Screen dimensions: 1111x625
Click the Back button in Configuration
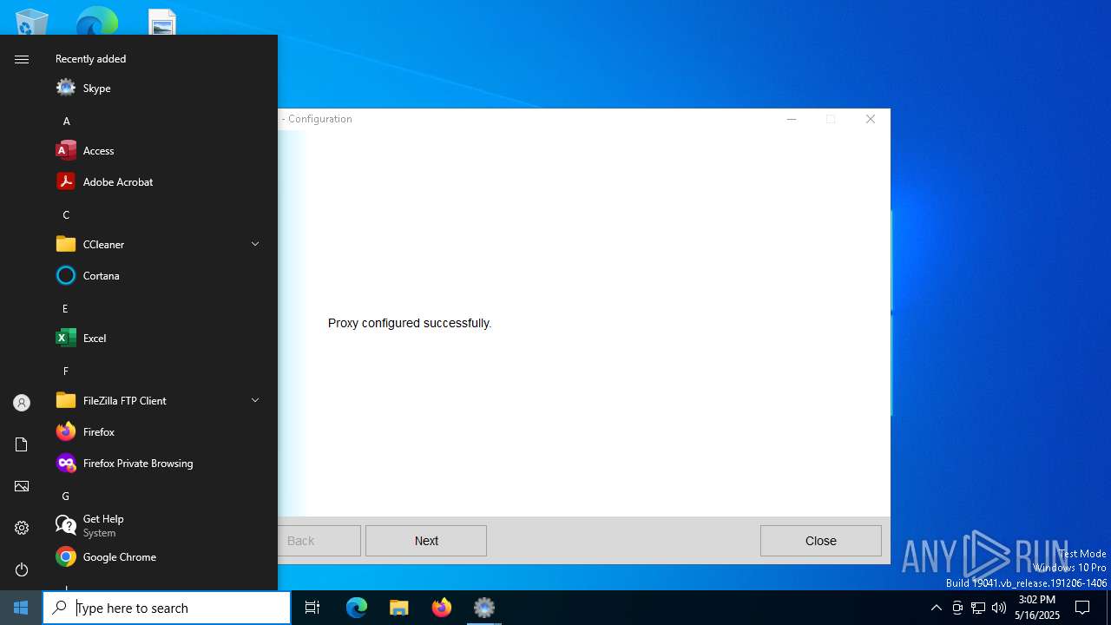[319, 541]
